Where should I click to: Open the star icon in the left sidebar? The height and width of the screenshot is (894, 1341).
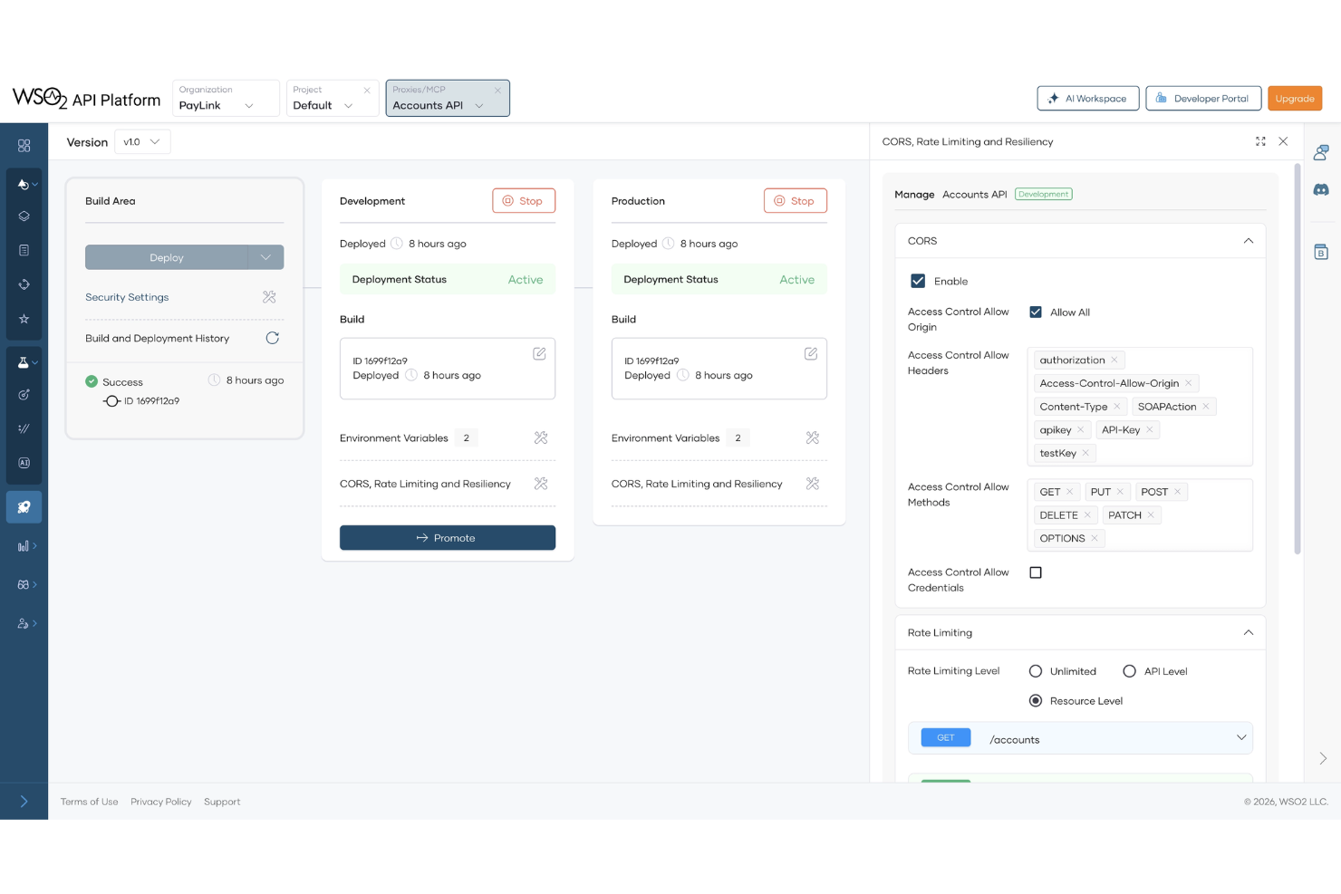[x=24, y=319]
